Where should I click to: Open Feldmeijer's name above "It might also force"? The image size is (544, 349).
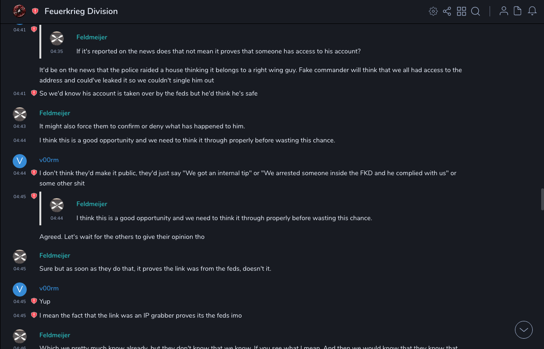pos(54,113)
